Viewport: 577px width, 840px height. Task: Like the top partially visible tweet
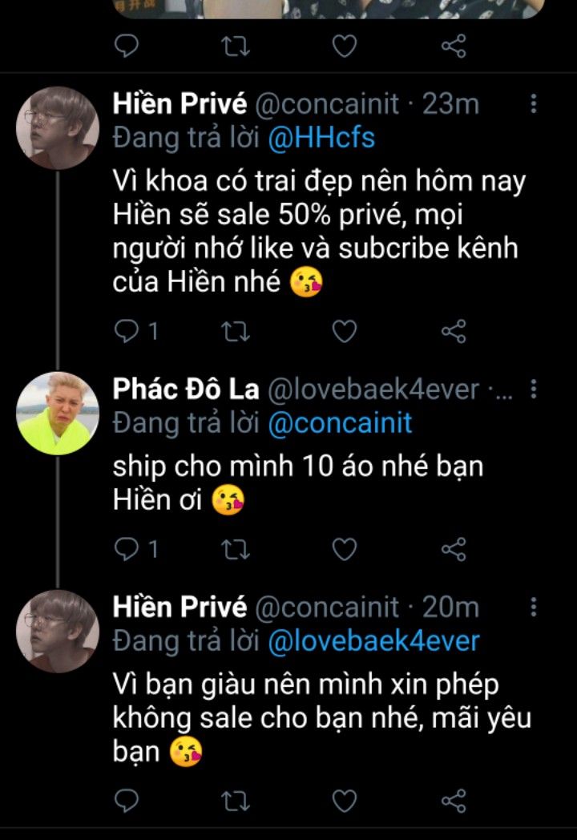[x=345, y=46]
